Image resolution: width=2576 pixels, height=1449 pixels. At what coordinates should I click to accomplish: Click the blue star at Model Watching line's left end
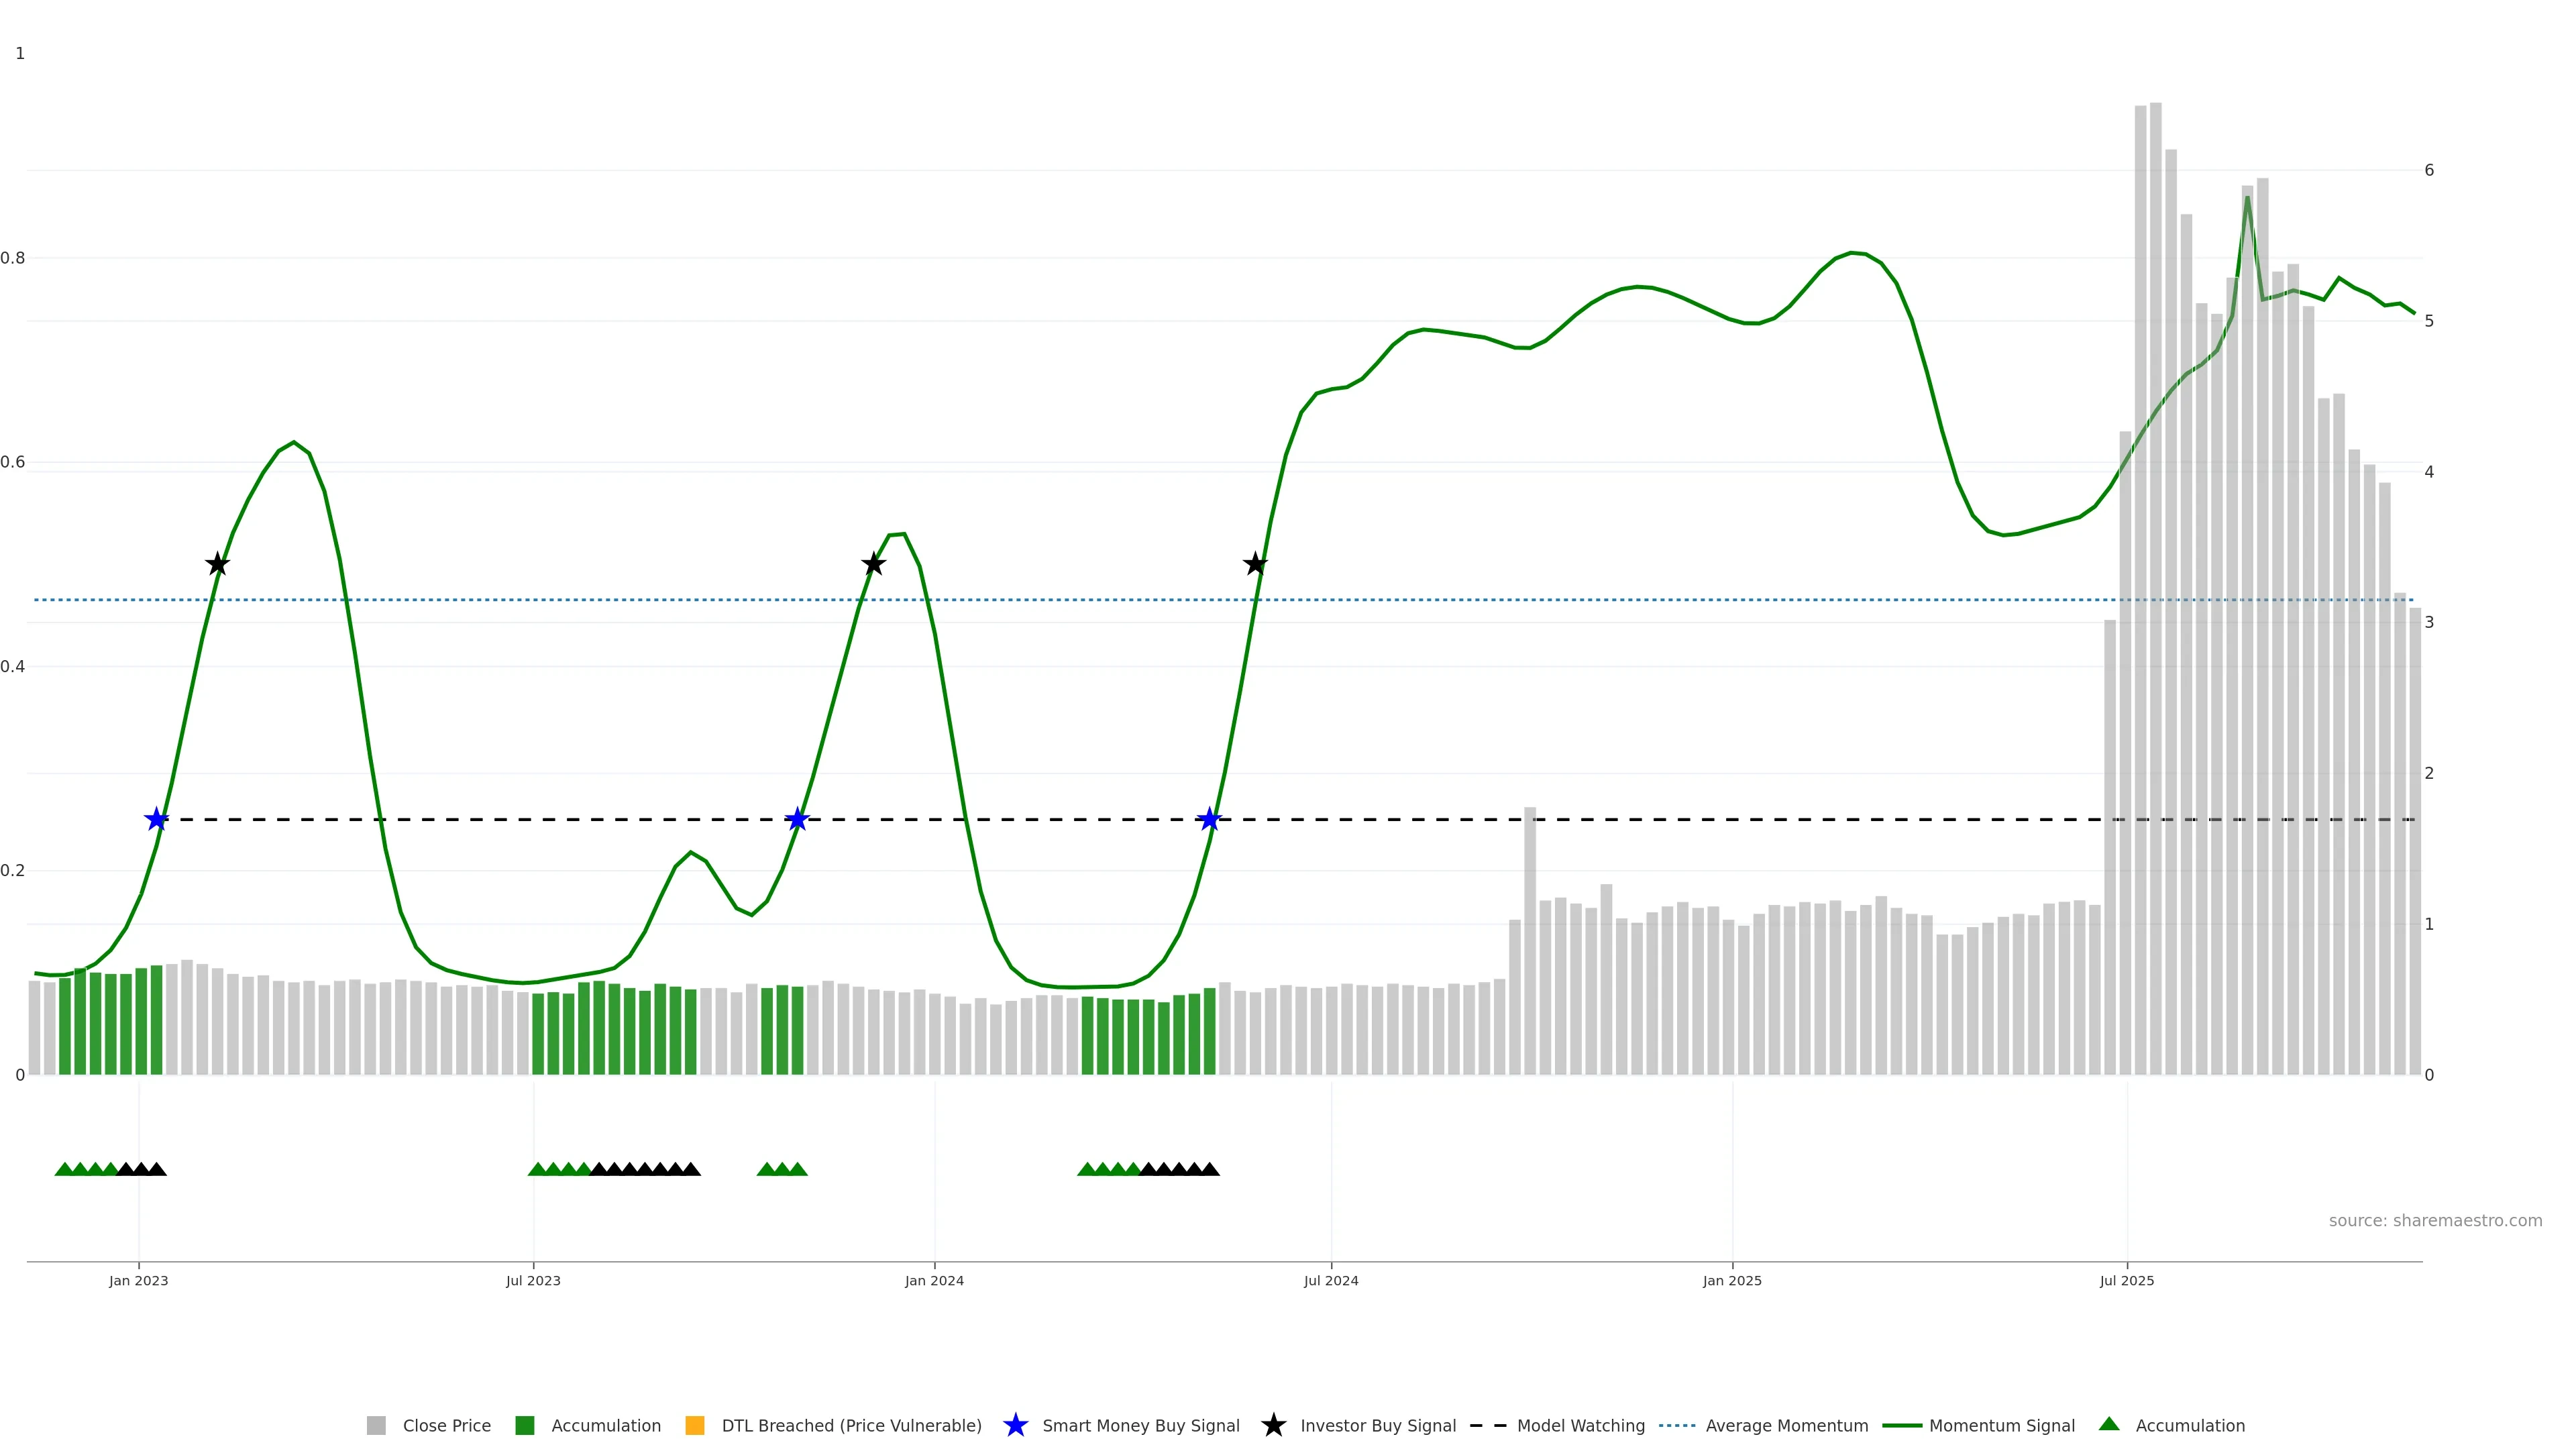tap(156, 820)
